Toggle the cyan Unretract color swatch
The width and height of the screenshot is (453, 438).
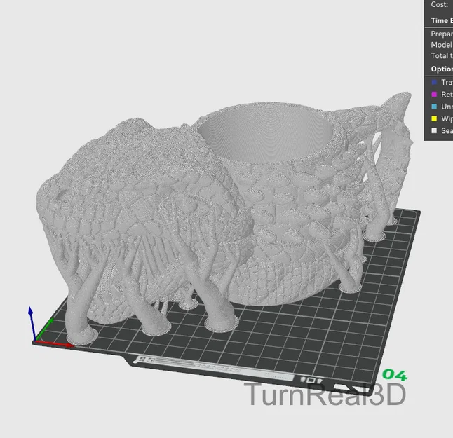click(x=434, y=107)
